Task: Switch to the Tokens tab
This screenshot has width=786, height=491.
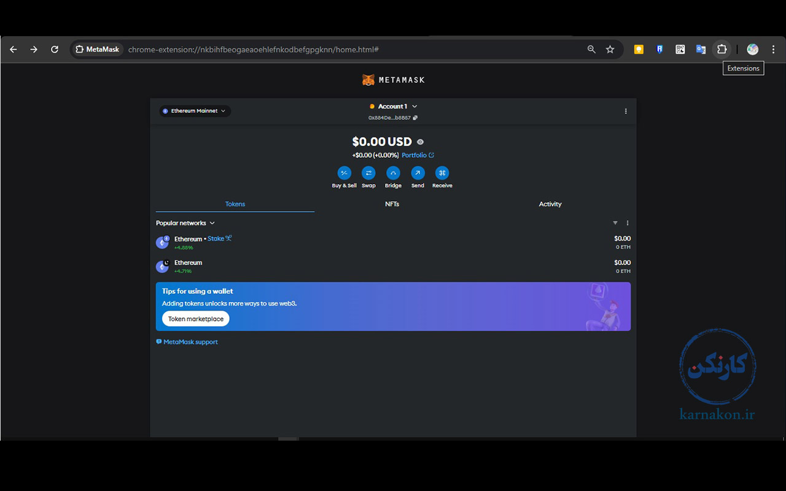Action: [235, 204]
